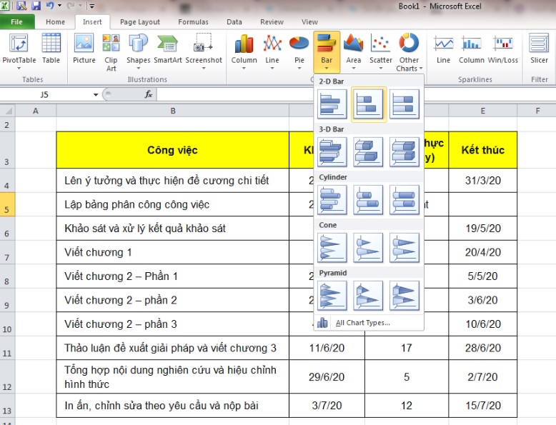The width and height of the screenshot is (556, 425).
Task: Expand the Screenshot dropdown arrow
Action: [x=204, y=69]
